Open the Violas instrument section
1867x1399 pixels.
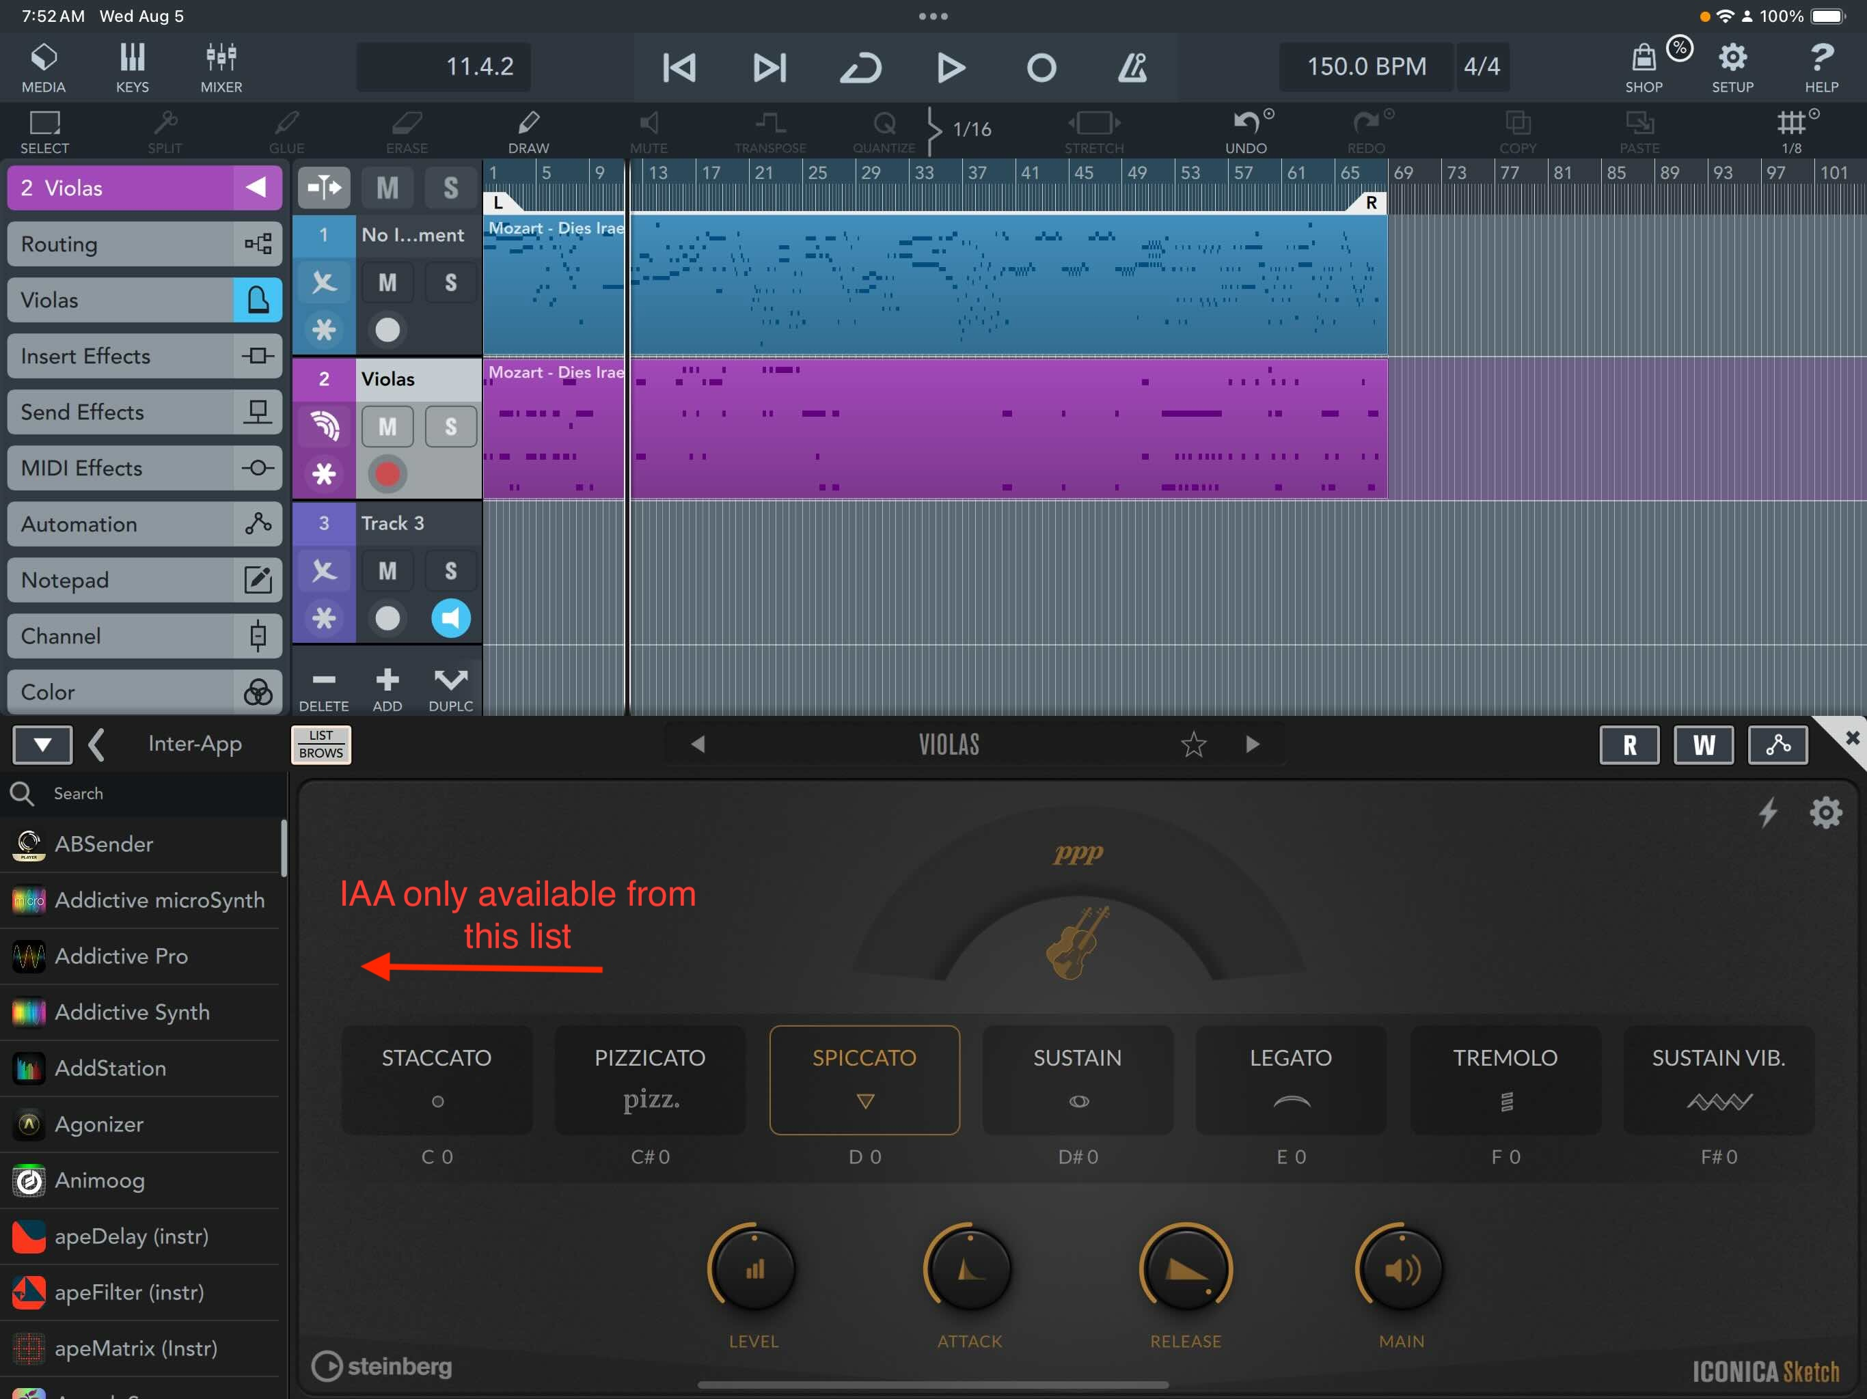pyautogui.click(x=144, y=300)
